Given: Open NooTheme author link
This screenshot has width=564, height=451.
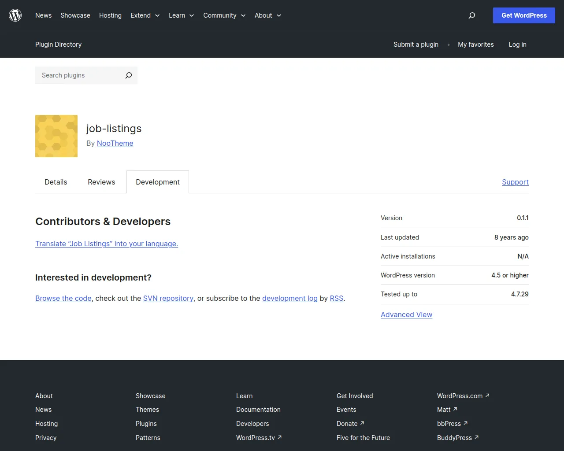Looking at the screenshot, I should (x=115, y=143).
